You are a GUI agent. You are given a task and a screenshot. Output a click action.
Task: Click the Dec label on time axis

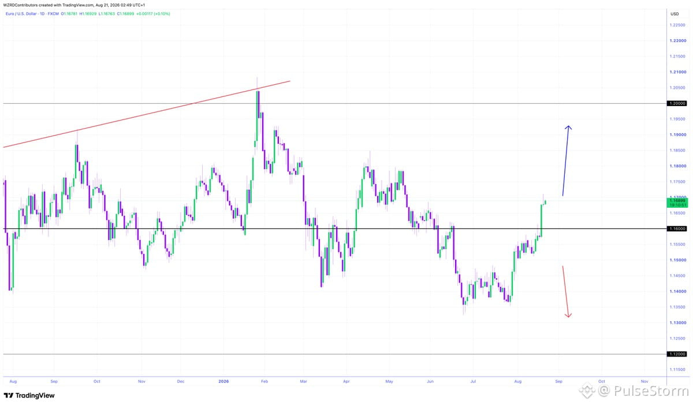point(181,381)
